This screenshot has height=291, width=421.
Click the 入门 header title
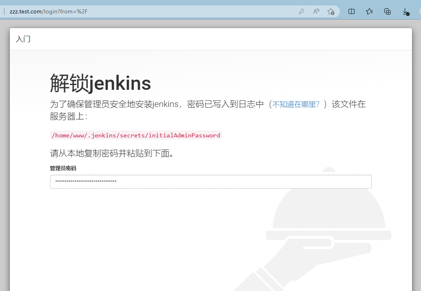click(23, 39)
